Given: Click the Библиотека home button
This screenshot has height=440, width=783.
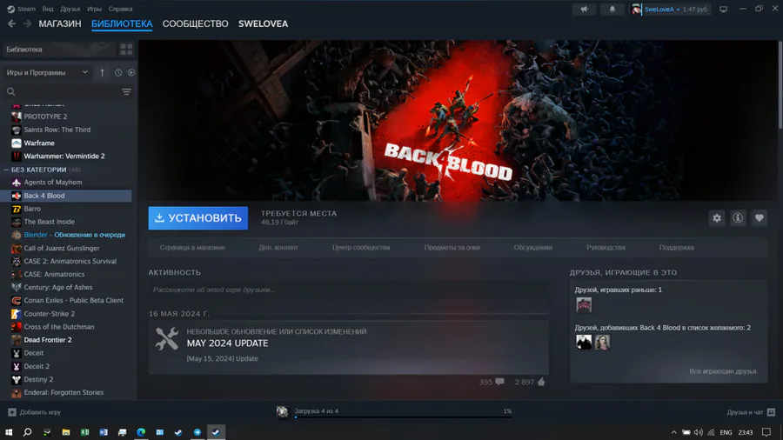Looking at the screenshot, I should click(58, 50).
